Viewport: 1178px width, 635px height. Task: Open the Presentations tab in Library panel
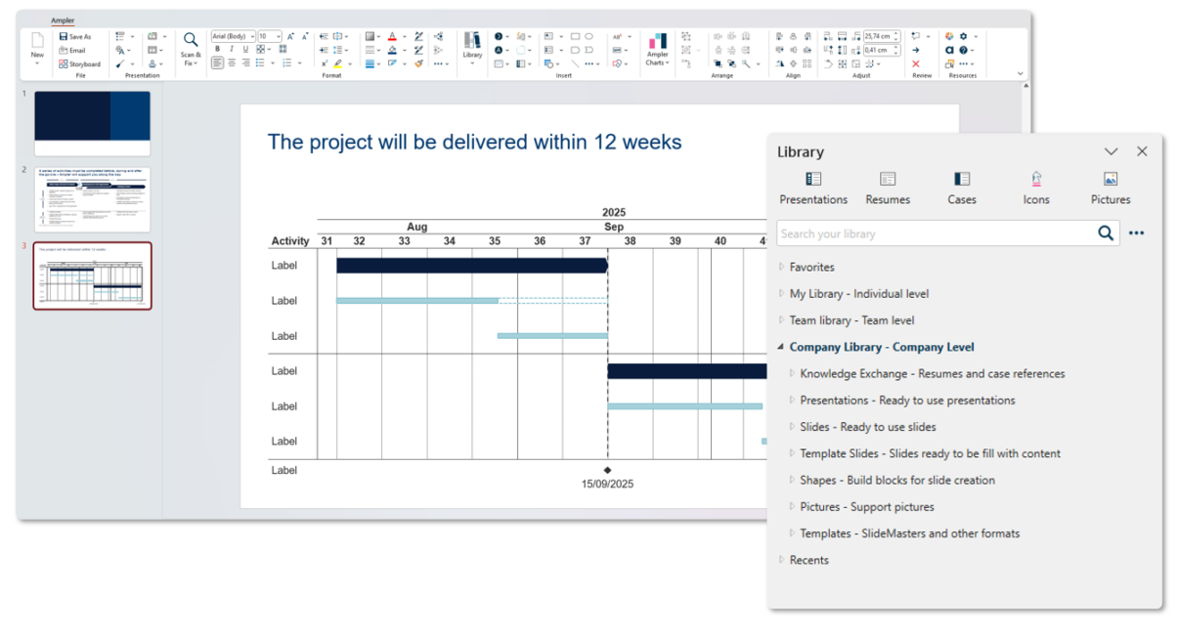point(812,188)
